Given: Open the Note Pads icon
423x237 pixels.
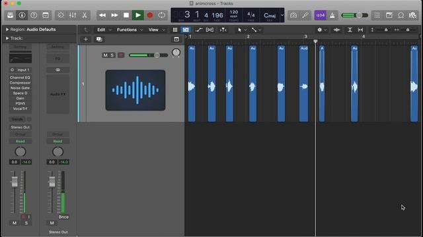Looking at the screenshot, I should 389,15.
